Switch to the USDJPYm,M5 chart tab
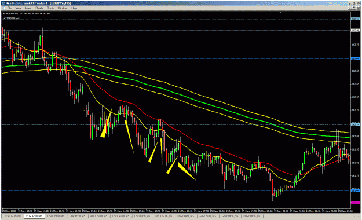 tap(142, 216)
